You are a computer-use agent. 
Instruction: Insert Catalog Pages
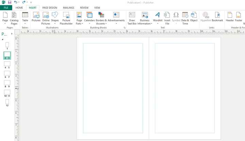14,18
